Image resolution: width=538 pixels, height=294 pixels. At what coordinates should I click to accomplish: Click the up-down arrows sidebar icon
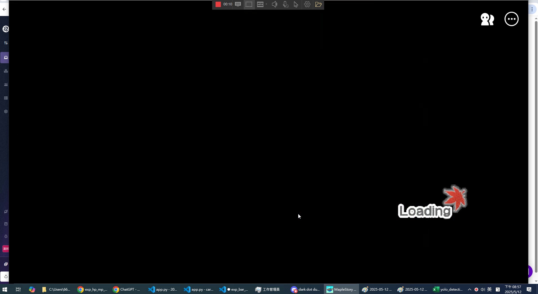click(6, 43)
